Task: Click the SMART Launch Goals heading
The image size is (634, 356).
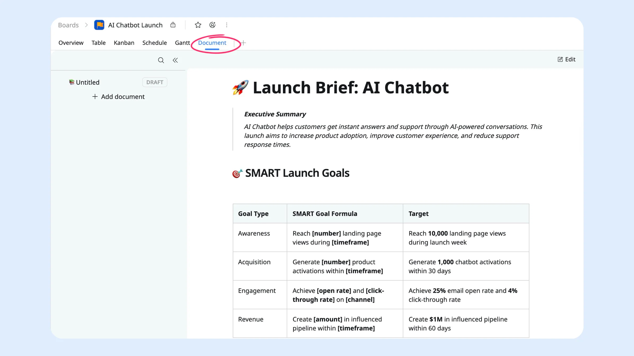Action: click(x=297, y=173)
